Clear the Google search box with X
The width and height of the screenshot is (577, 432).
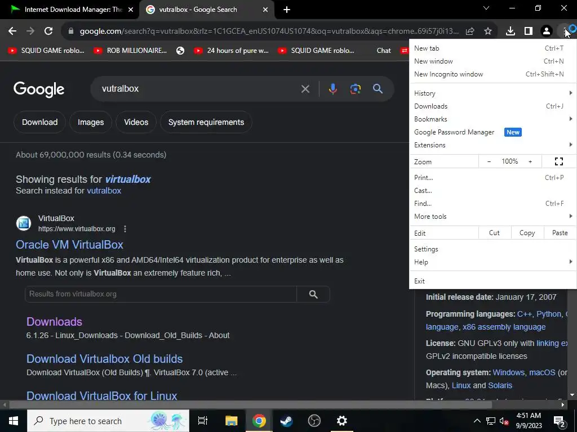click(x=305, y=89)
